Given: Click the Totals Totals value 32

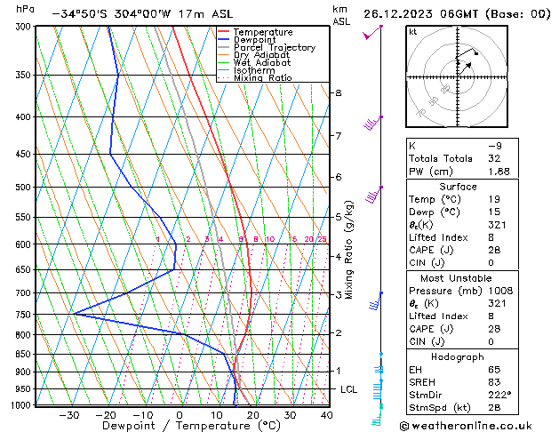Looking at the screenshot, I should pyautogui.click(x=494, y=158).
